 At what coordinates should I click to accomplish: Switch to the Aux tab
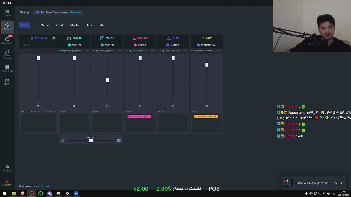89,25
